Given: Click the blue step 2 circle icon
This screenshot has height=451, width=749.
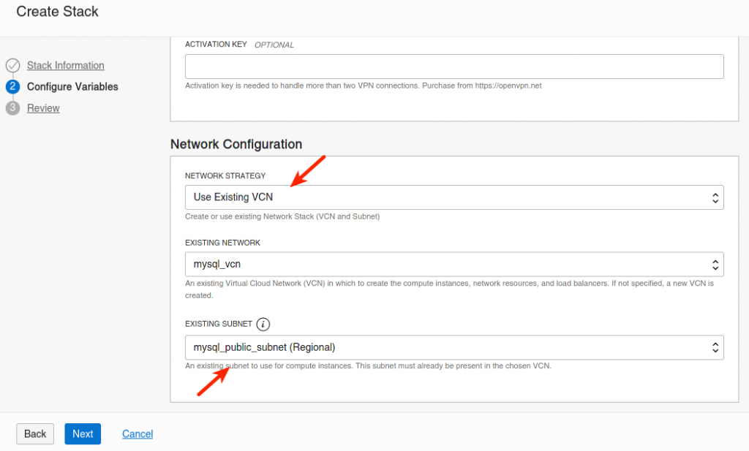Looking at the screenshot, I should click(12, 87).
